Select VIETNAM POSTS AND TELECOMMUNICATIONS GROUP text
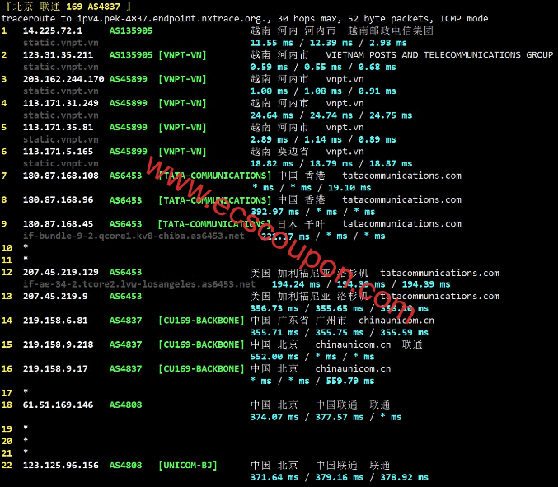The height and width of the screenshot is (487, 558). pyautogui.click(x=439, y=55)
